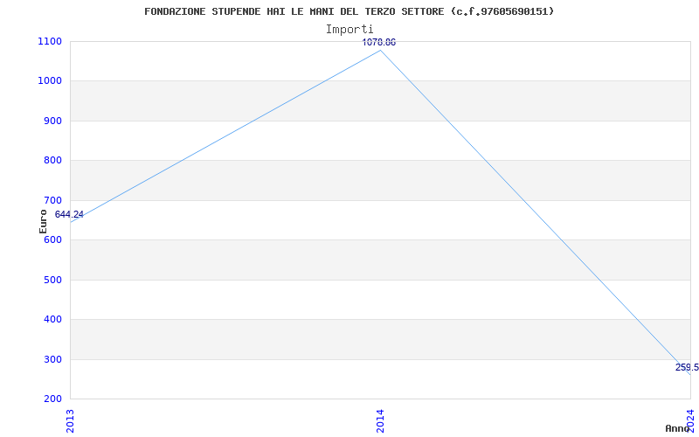Click the 400 y-axis tick label
The height and width of the screenshot is (437, 699).
[x=52, y=320]
